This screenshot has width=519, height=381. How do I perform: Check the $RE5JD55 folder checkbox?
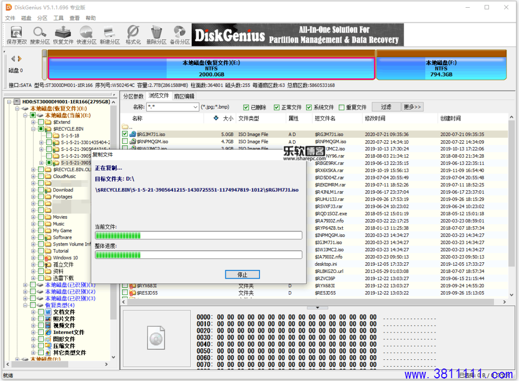tap(125, 293)
